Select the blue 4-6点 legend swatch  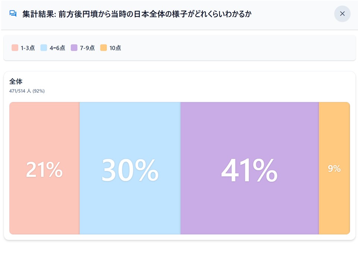(x=44, y=48)
